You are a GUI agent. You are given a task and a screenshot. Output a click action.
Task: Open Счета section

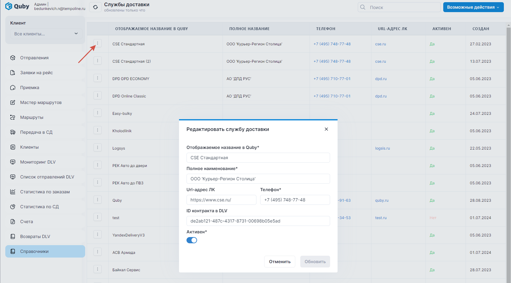[x=45, y=222]
